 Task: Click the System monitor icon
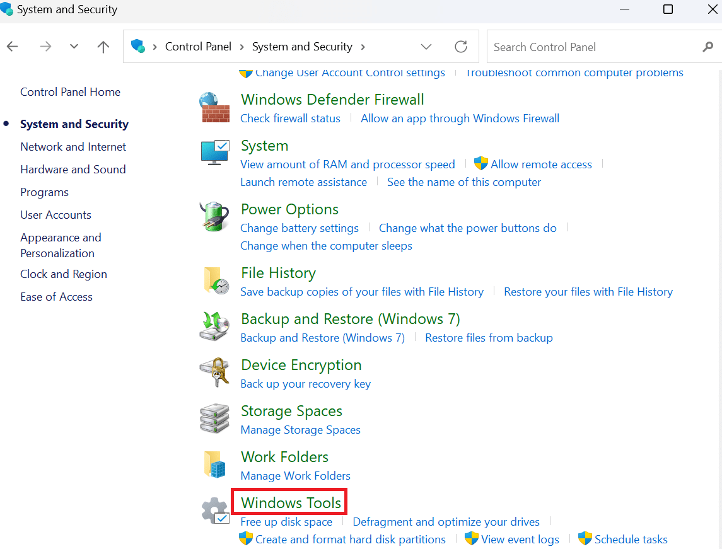point(214,153)
